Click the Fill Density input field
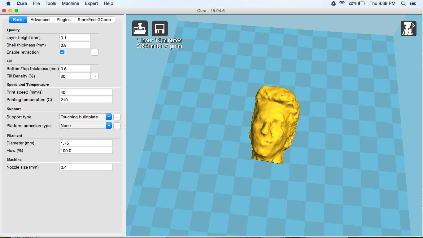423x238 pixels. coord(75,76)
